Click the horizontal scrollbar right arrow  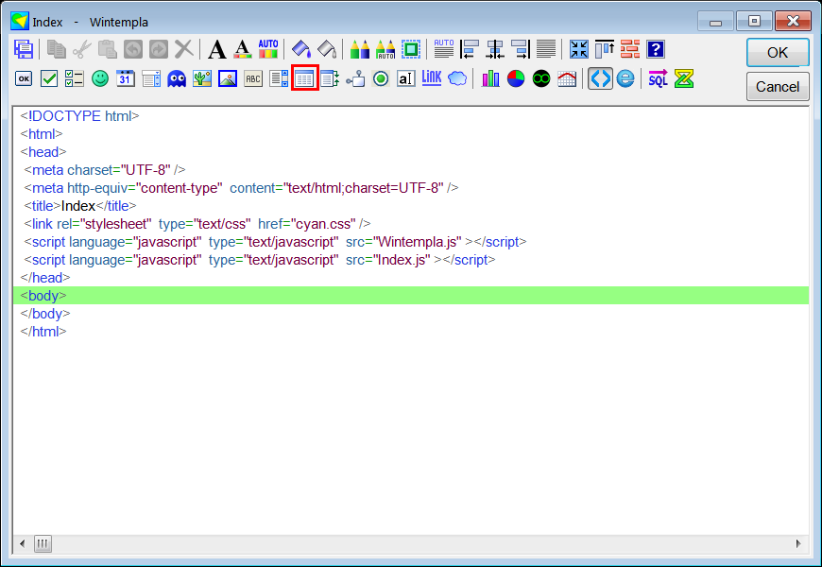pos(798,543)
